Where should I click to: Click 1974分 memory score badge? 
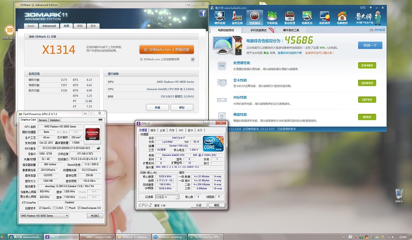[367, 100]
